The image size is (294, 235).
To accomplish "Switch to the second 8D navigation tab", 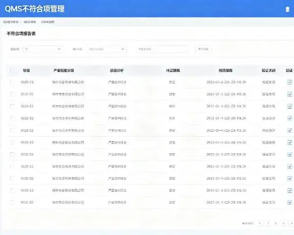I will [29, 22].
